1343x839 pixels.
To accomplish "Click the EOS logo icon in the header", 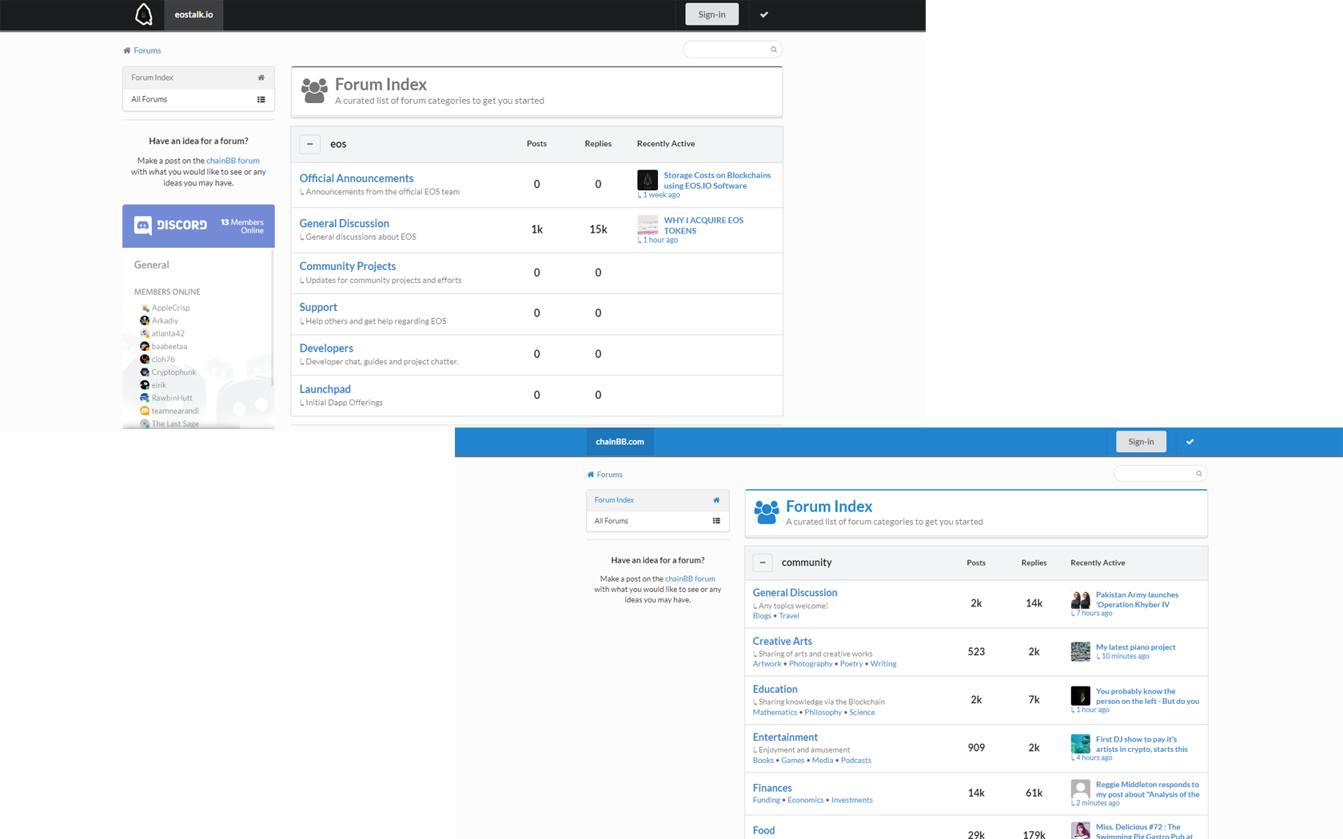I will (x=144, y=14).
